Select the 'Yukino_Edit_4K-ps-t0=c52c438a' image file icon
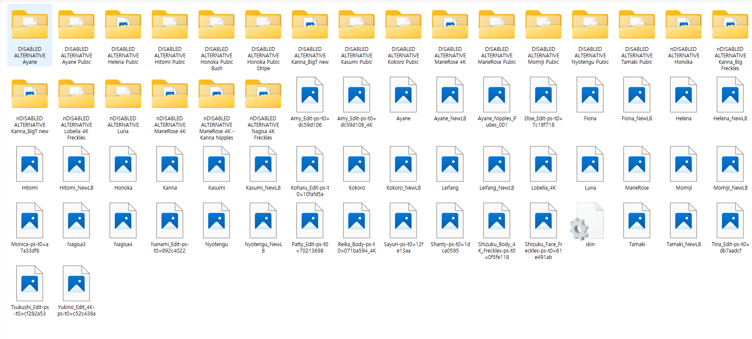 [x=76, y=283]
